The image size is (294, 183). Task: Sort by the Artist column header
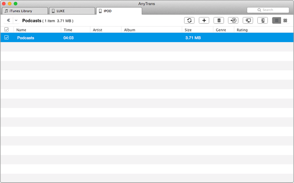[x=98, y=30]
